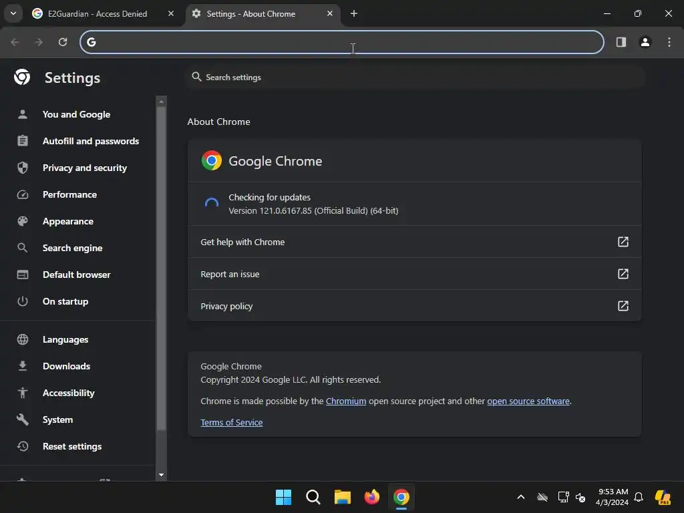Open You and Google settings

tap(77, 114)
